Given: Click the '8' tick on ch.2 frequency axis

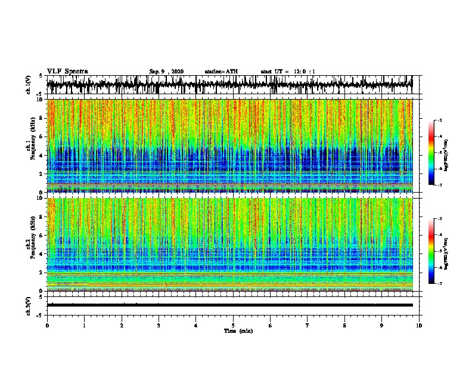Looking at the screenshot, I should [x=42, y=217].
